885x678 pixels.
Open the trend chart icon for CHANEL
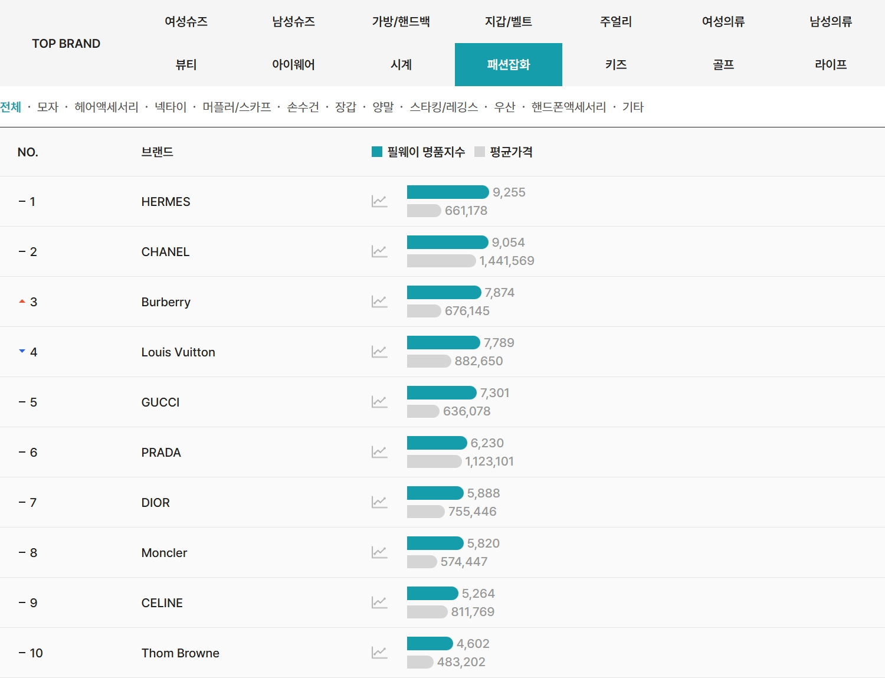[x=379, y=251]
